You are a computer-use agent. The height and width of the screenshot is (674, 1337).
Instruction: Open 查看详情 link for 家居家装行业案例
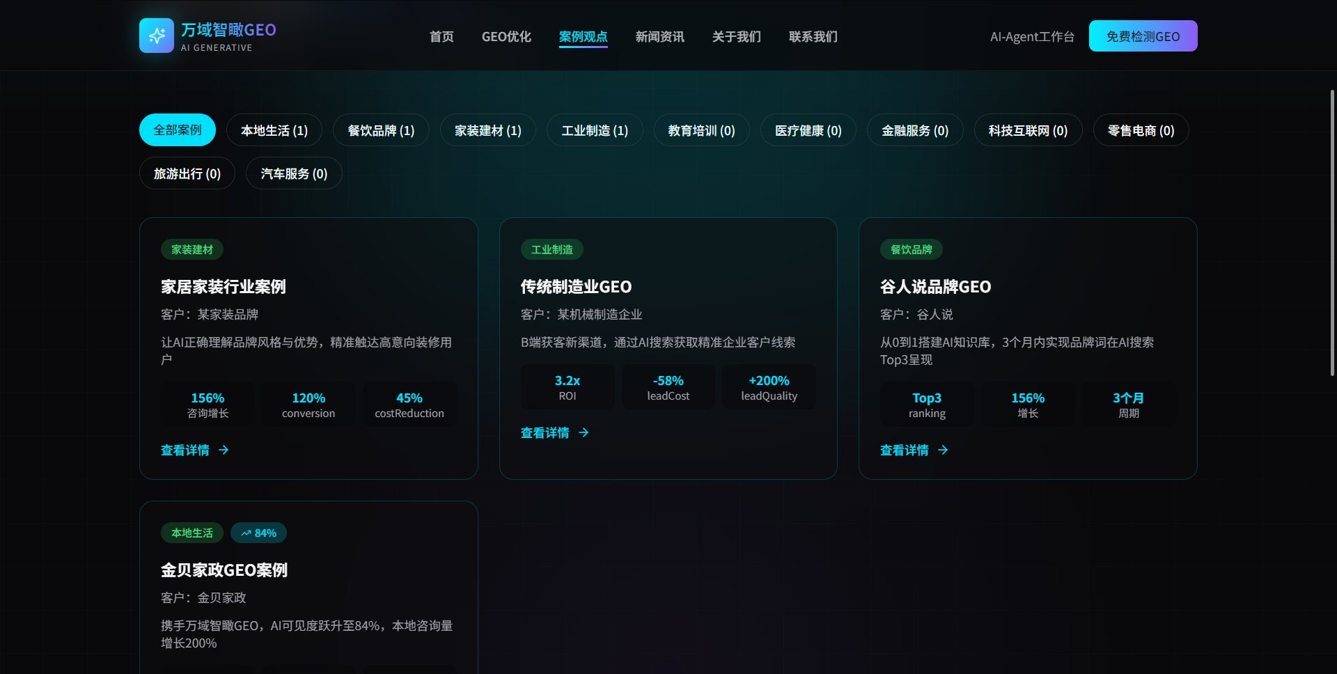tap(195, 450)
